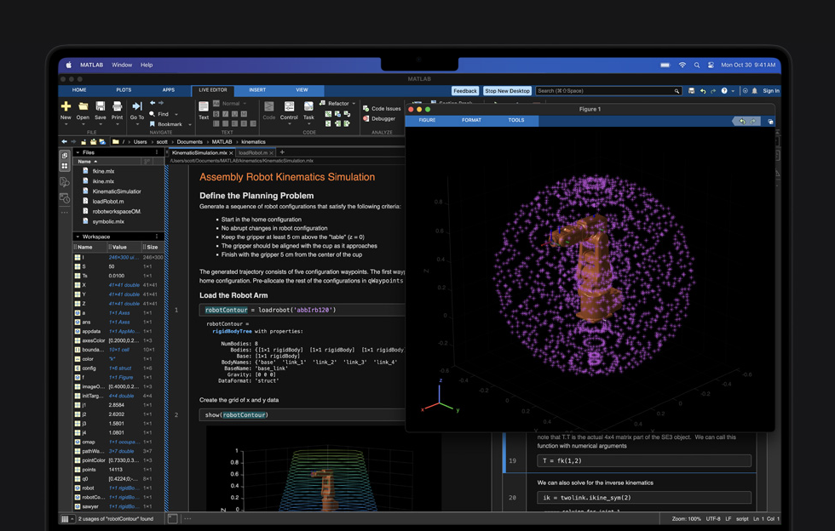
Task: Open the Window menu in menu bar
Action: 122,65
